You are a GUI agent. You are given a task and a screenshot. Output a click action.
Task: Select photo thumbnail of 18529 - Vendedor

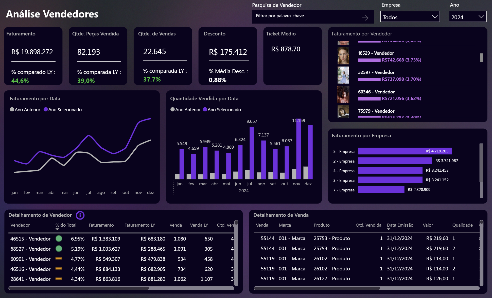tap(343, 56)
